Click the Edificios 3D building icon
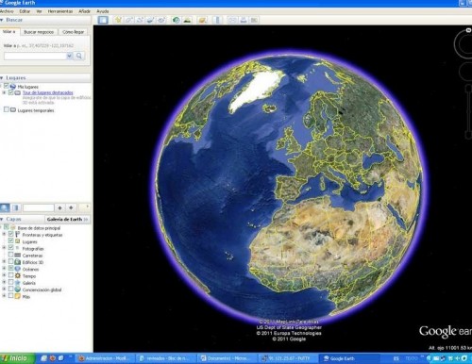Screen dimensions: 472x364 tap(18, 262)
